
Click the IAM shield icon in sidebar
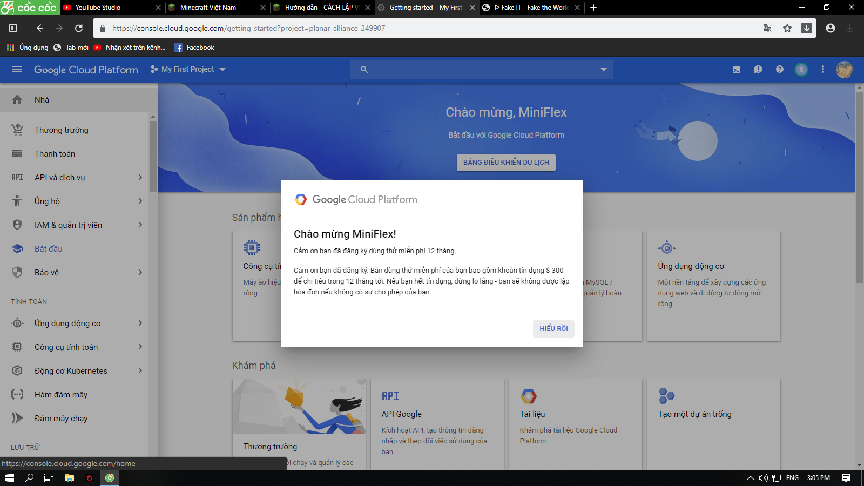(17, 225)
